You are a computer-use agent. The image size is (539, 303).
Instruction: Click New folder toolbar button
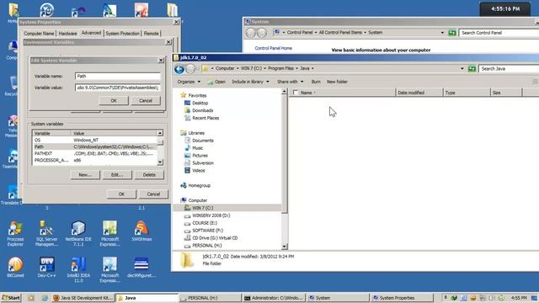(337, 82)
